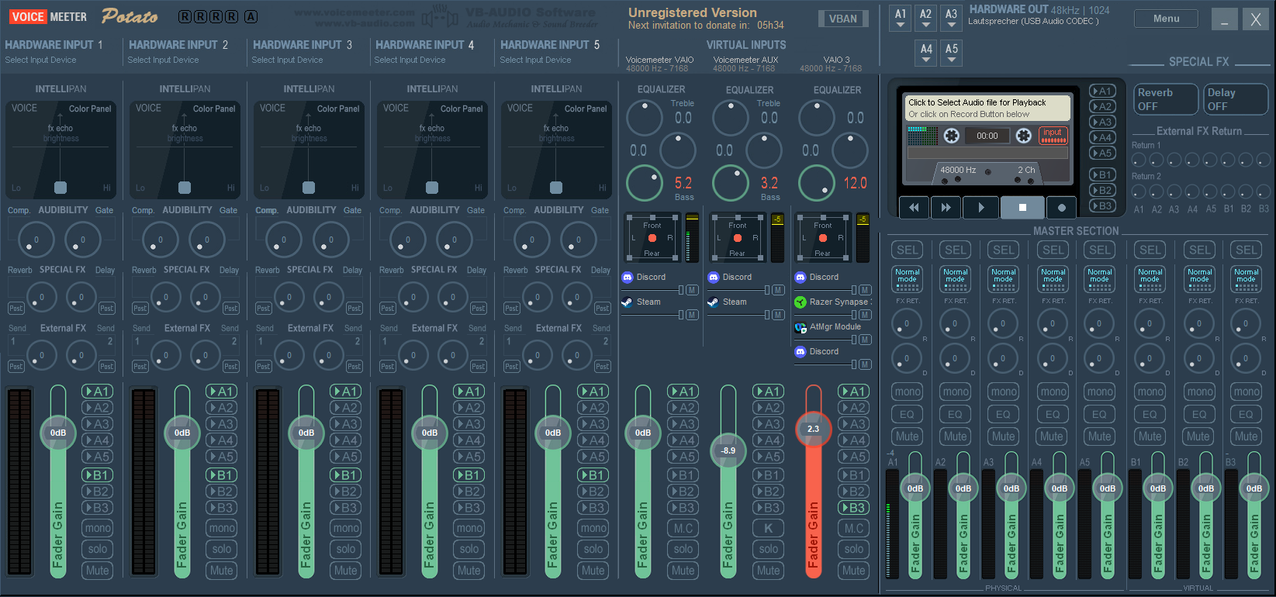The width and height of the screenshot is (1276, 597).
Task: Click the red 'input' recorder mode icon
Action: [1053, 136]
